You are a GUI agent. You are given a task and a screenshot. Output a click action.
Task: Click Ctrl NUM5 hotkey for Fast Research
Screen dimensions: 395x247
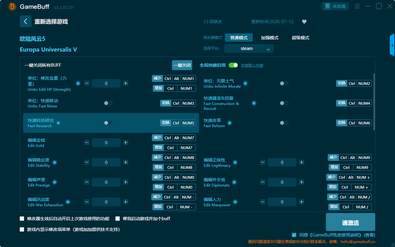point(178,123)
